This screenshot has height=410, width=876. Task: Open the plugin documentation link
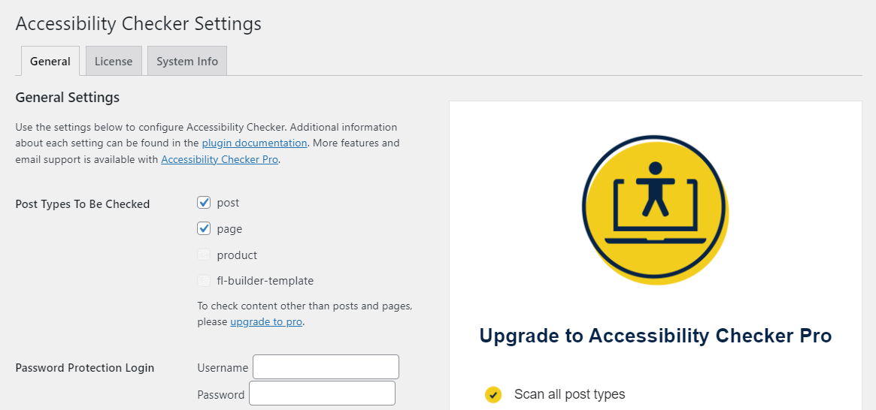point(254,143)
